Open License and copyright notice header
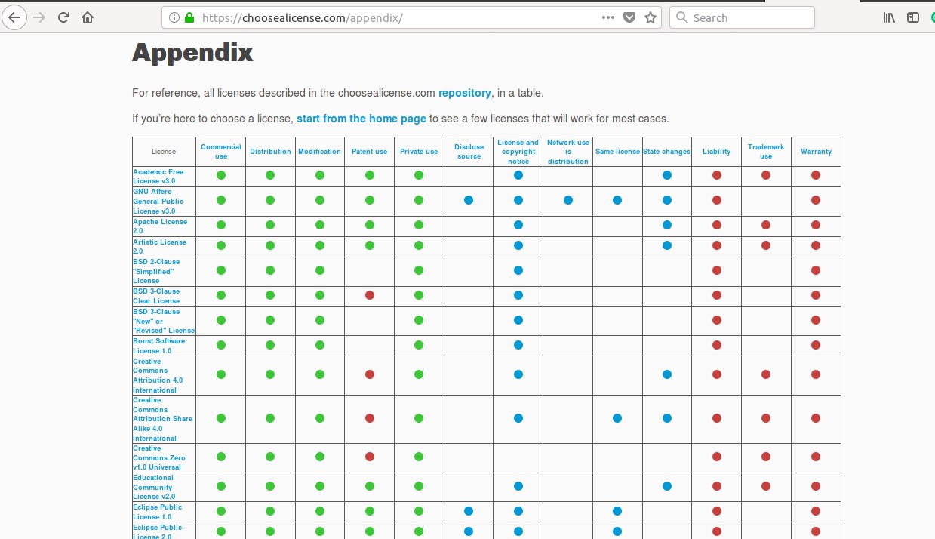Viewport: 935px width, 539px height. tap(518, 152)
